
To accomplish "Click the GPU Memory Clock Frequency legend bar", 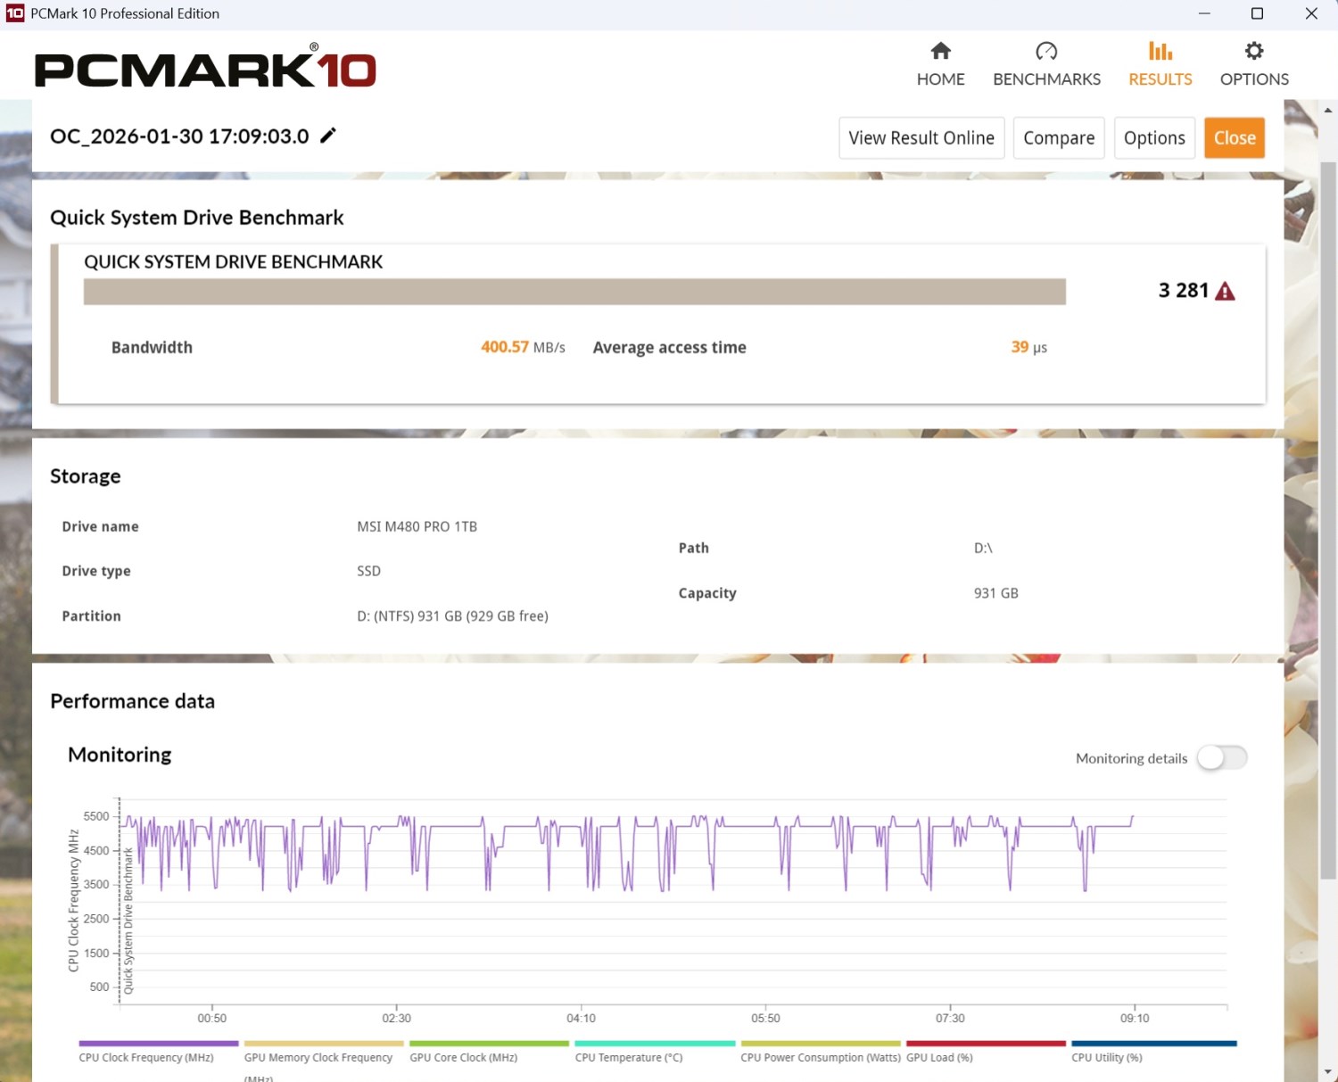I will [x=324, y=1043].
